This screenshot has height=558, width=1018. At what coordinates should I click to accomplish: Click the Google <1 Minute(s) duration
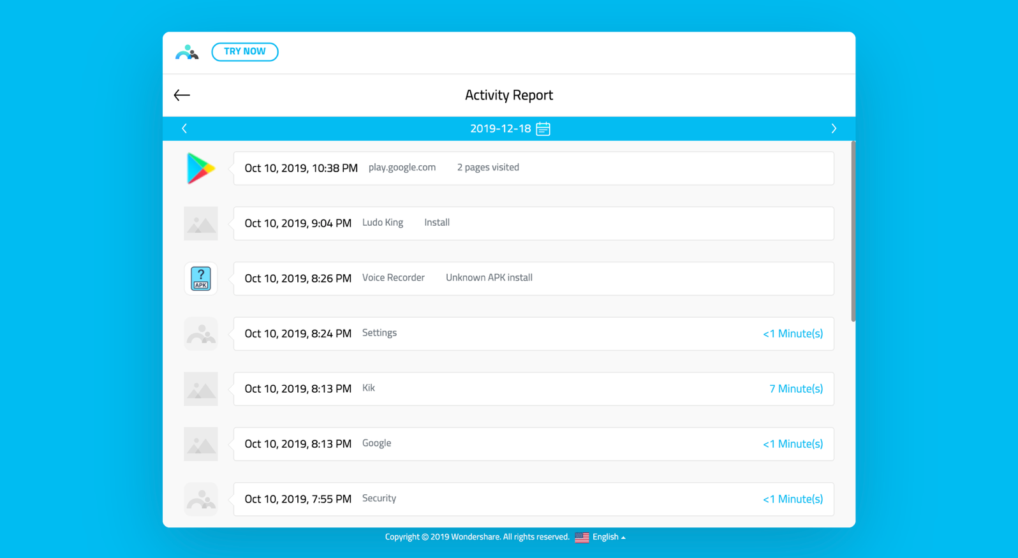point(793,444)
